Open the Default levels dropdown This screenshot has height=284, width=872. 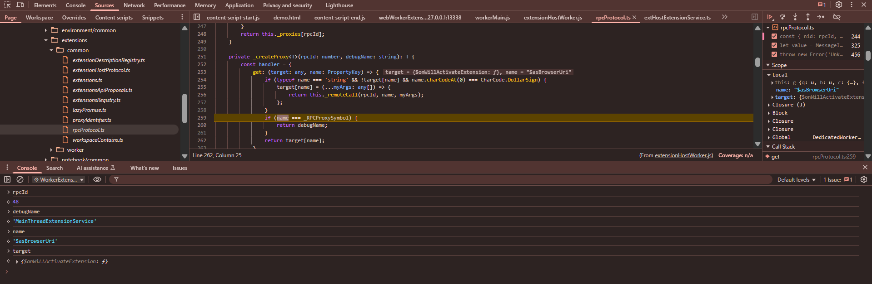(x=796, y=180)
